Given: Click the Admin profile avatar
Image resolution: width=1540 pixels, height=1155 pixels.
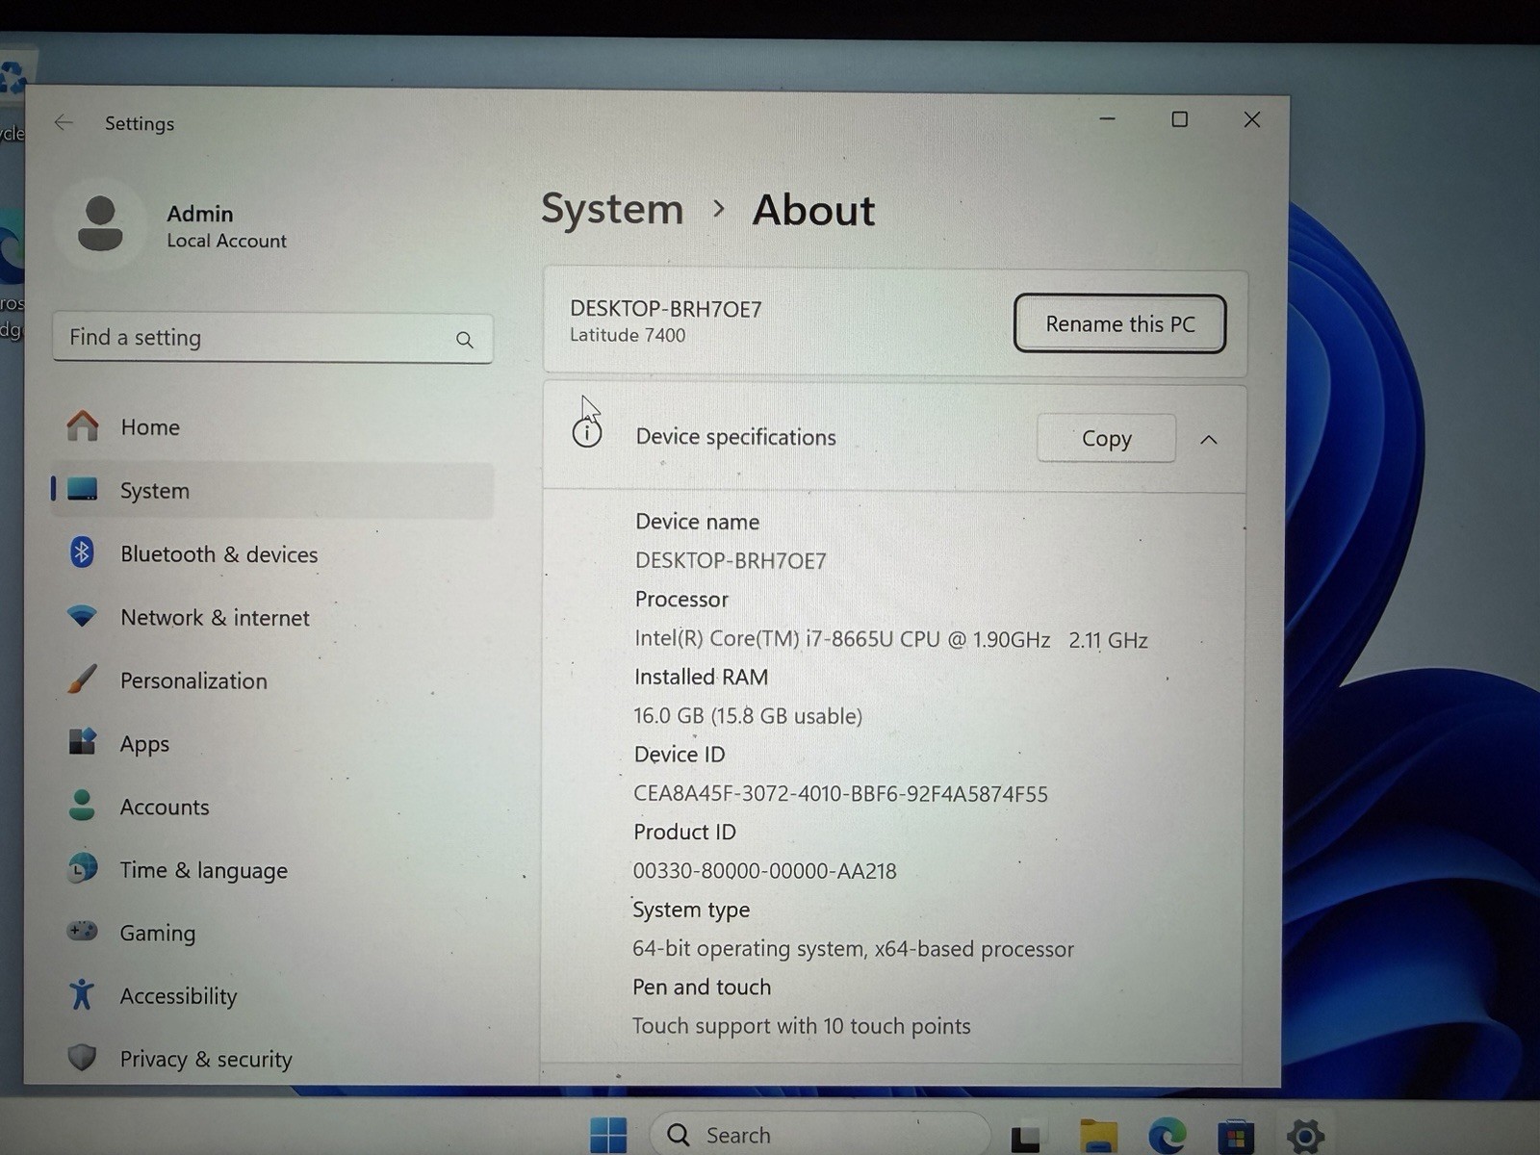Looking at the screenshot, I should pos(100,224).
